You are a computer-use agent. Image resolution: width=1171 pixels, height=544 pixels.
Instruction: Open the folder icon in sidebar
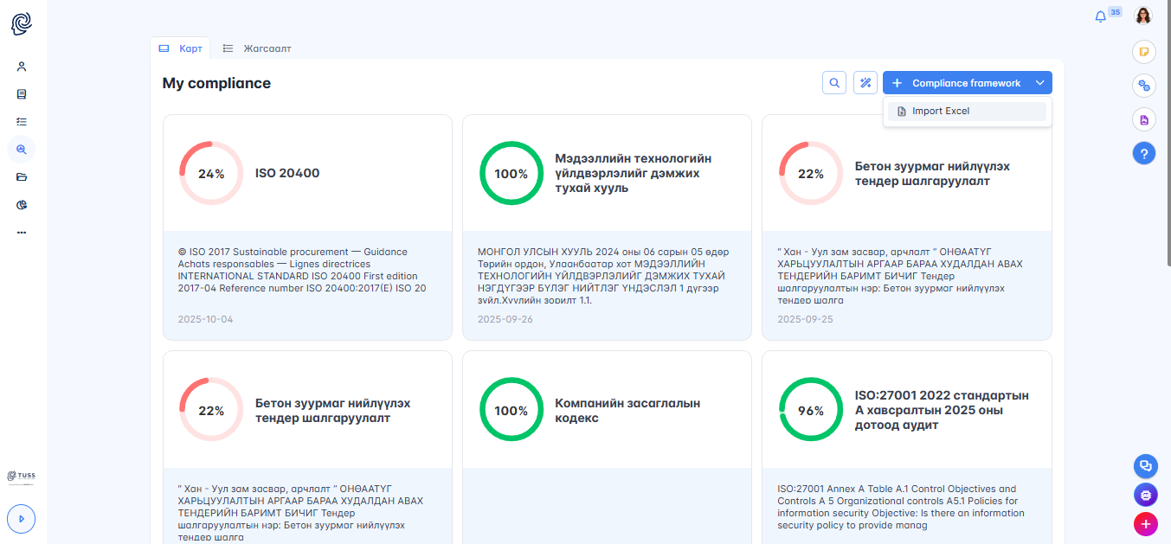tap(22, 177)
